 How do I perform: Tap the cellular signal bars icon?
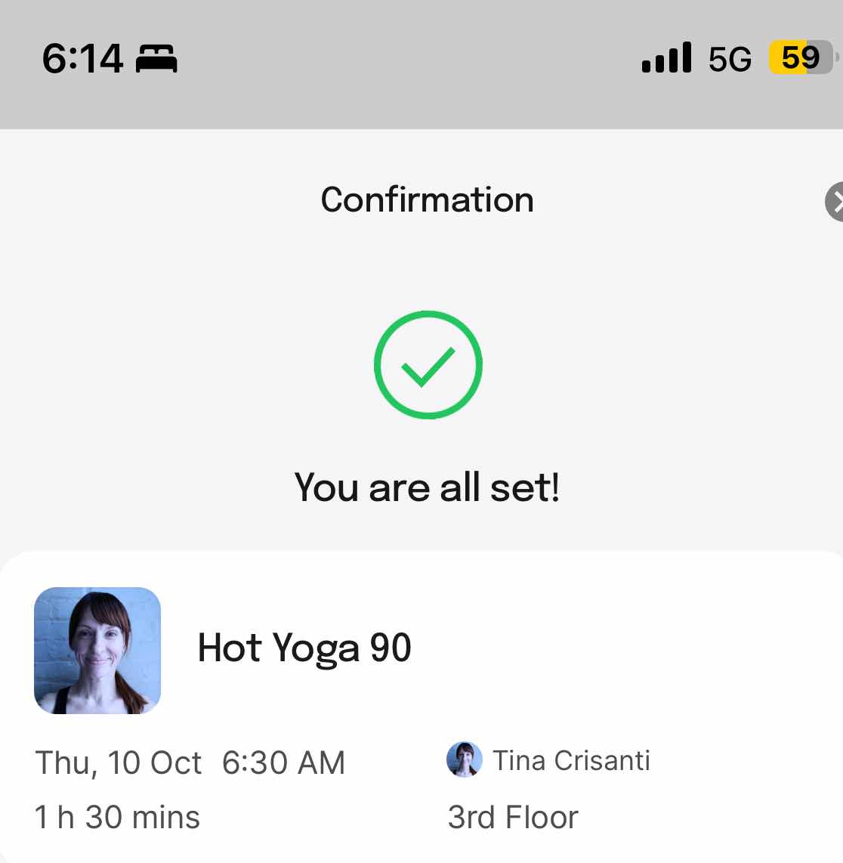coord(666,57)
